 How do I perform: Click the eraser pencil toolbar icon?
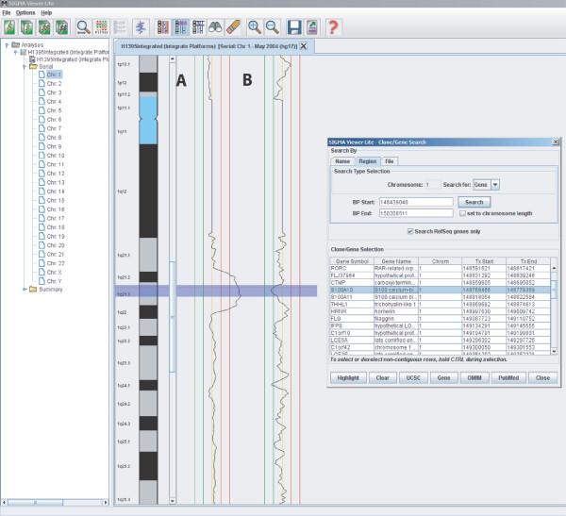tap(233, 27)
